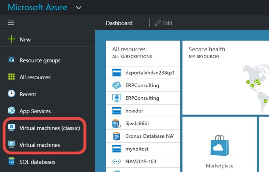Click the Marketplace tile label
This screenshot has width=269, height=172.
click(x=219, y=165)
